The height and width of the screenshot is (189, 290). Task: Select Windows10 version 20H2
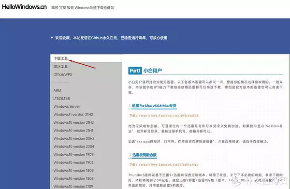74,138
